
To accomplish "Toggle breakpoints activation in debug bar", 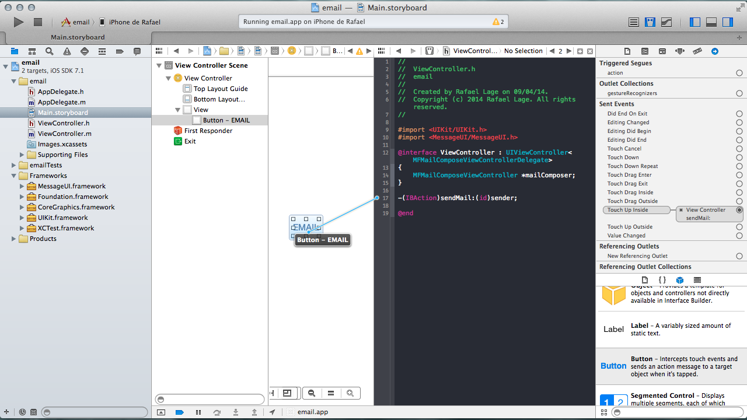I will 180,412.
